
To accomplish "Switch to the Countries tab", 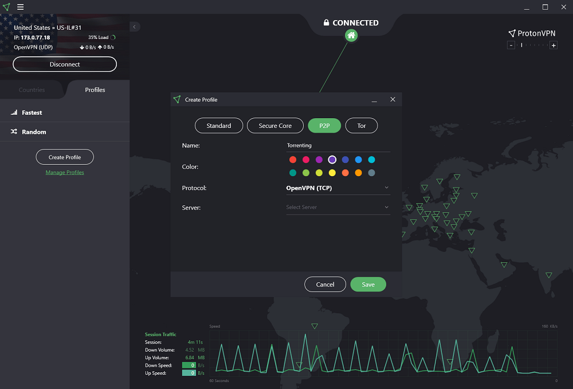I will [x=32, y=90].
